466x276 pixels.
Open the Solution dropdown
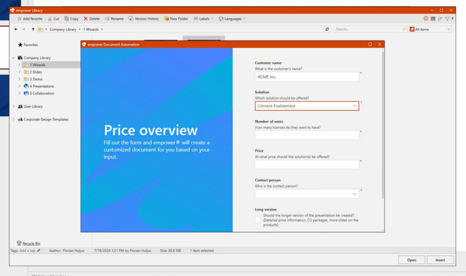307,106
